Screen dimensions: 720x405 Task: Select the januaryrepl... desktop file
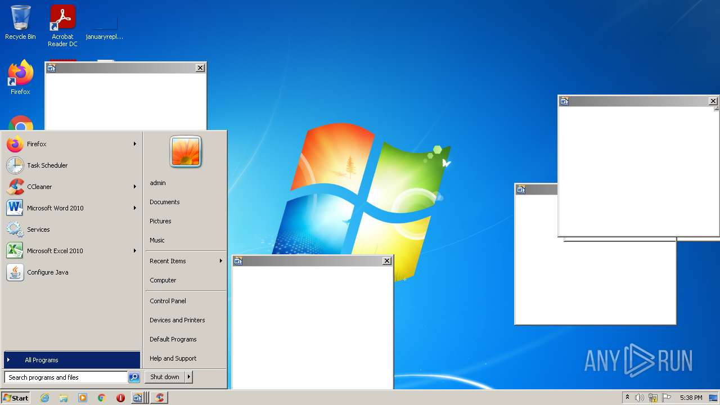point(105,26)
